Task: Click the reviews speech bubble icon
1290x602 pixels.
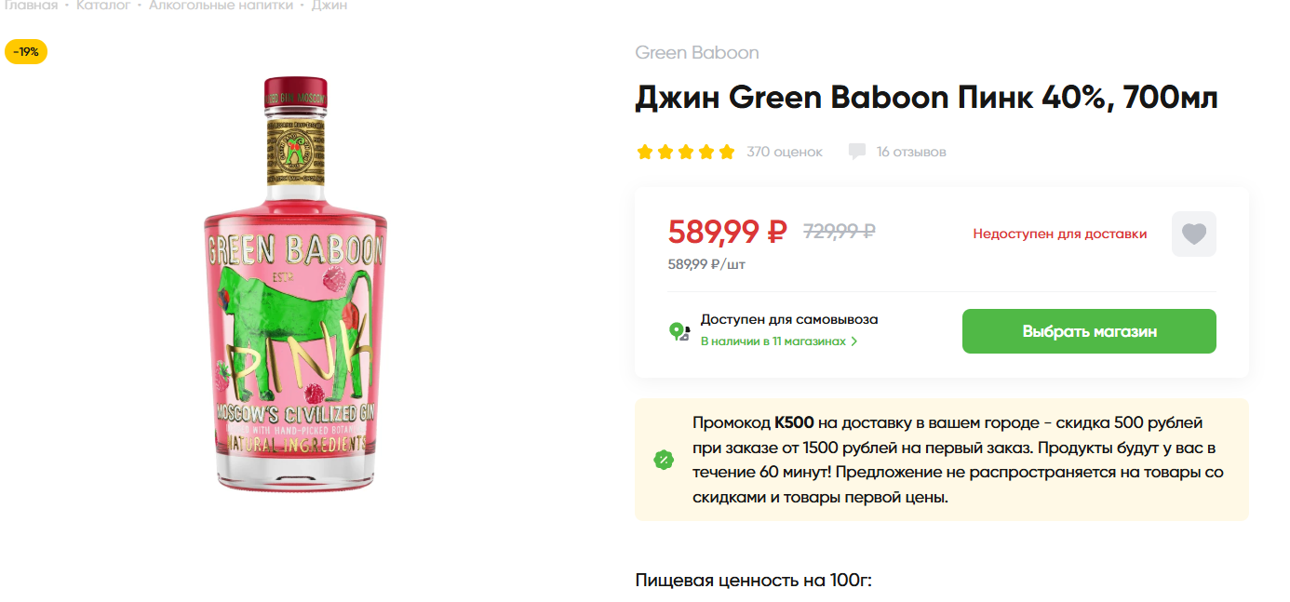Action: click(x=857, y=152)
